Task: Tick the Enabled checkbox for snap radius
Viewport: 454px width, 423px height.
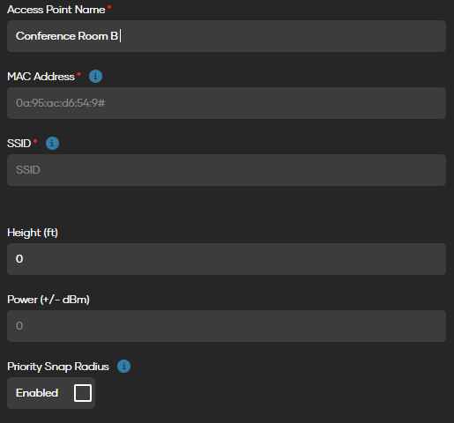Action: pyautogui.click(x=83, y=393)
